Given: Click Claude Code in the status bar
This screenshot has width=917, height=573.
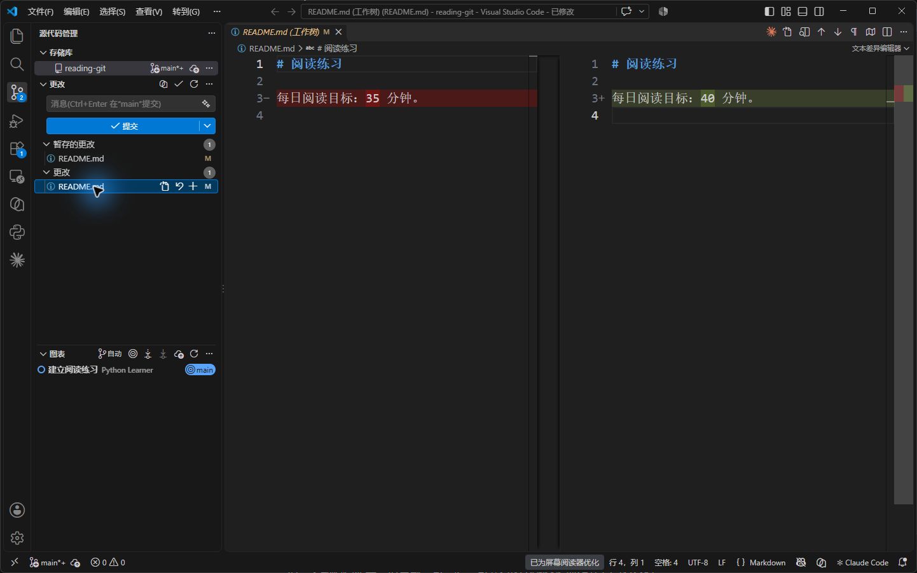Looking at the screenshot, I should (x=862, y=562).
